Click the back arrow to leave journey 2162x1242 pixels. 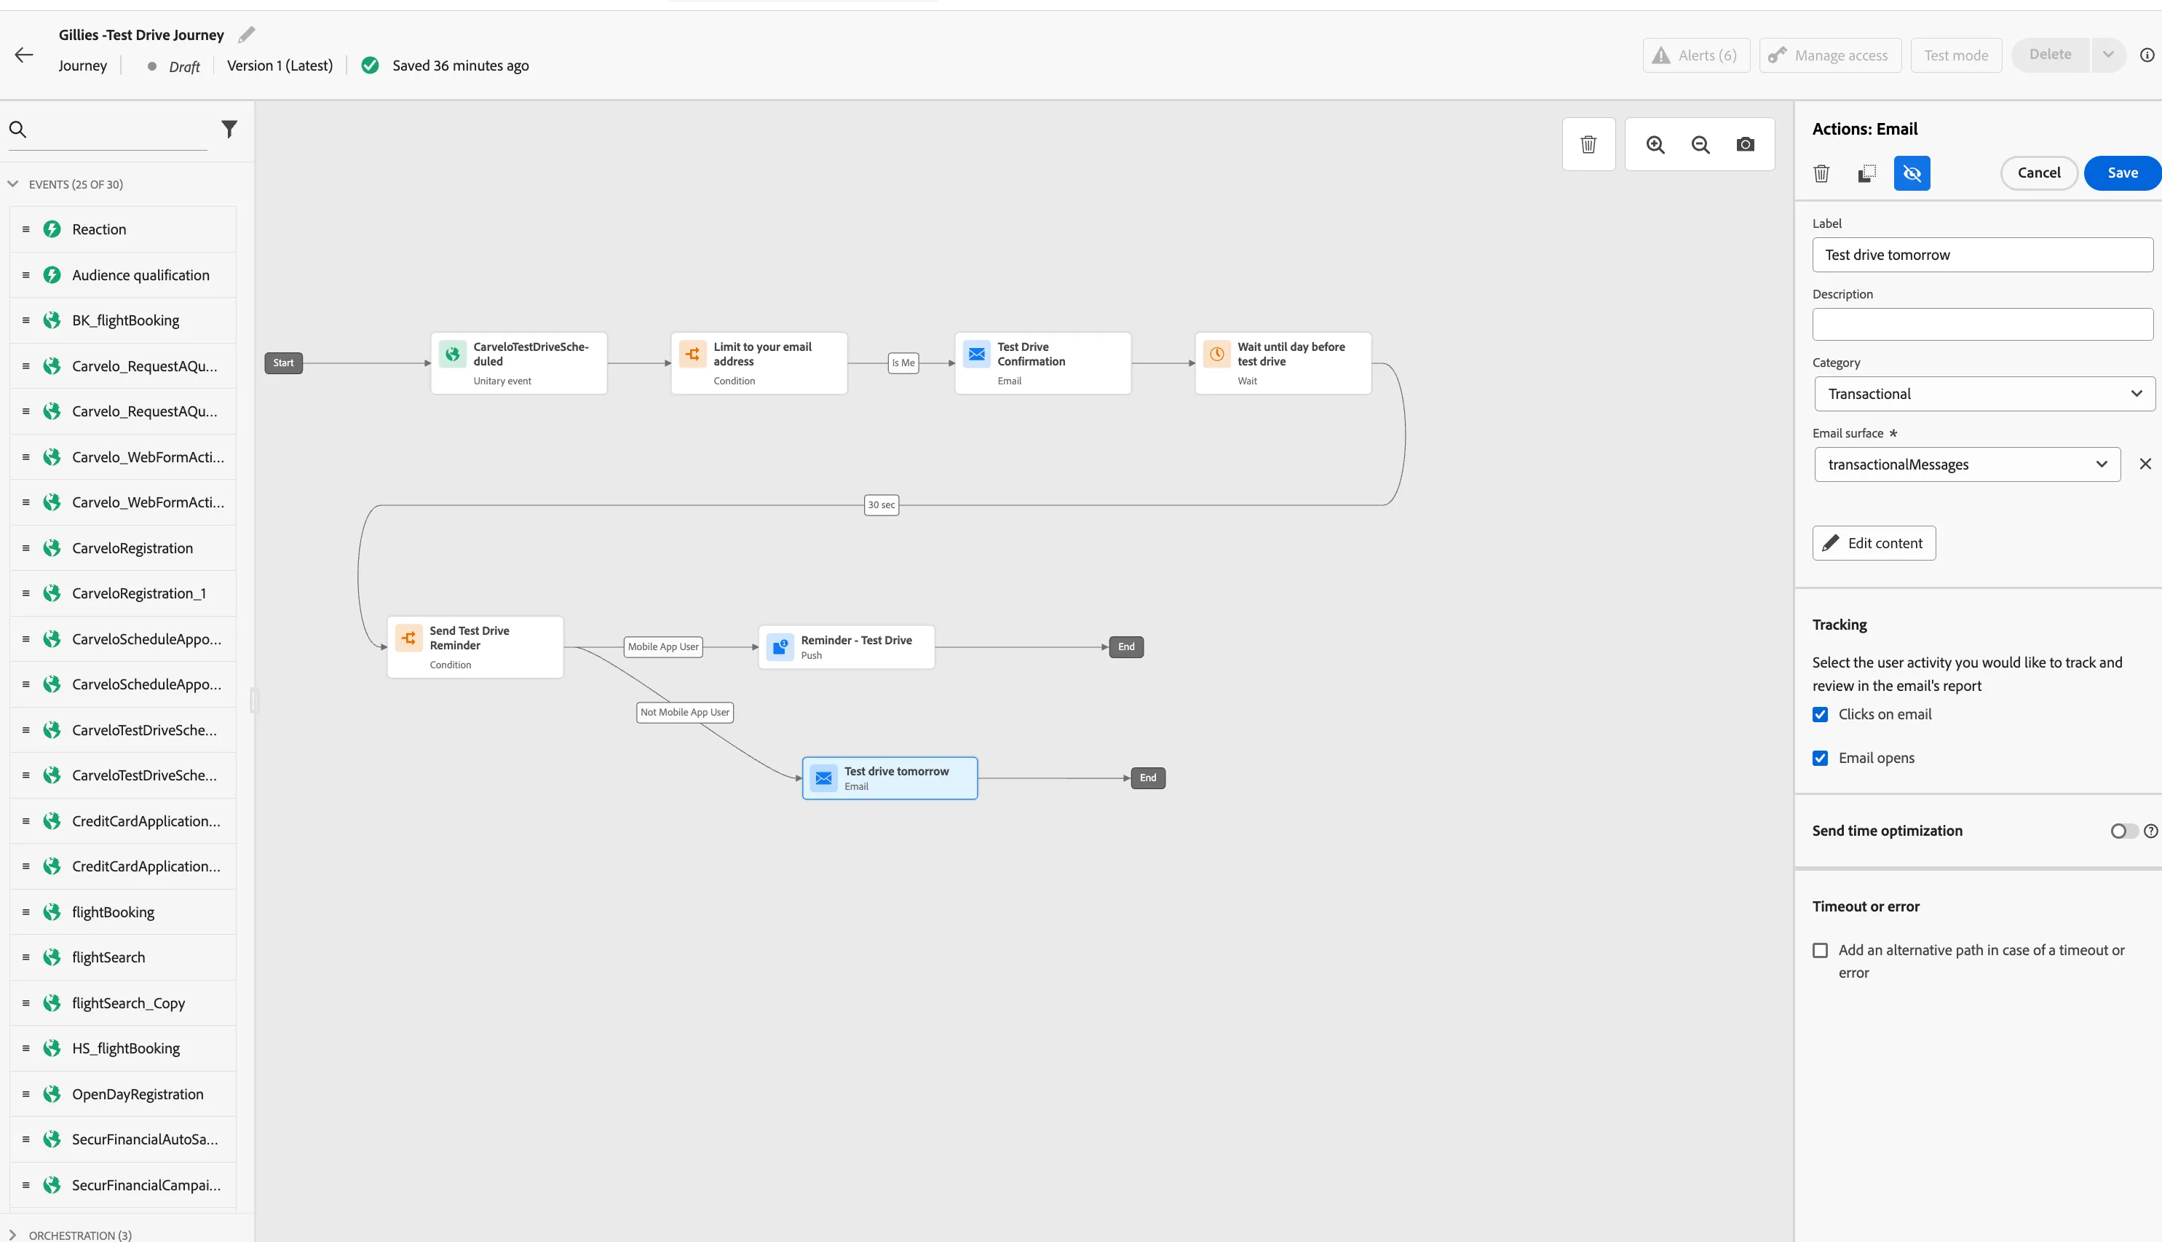24,55
